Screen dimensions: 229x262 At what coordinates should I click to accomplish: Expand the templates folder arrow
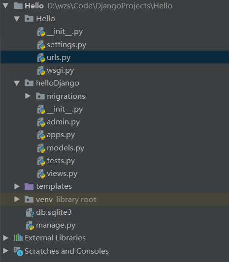tap(17, 186)
